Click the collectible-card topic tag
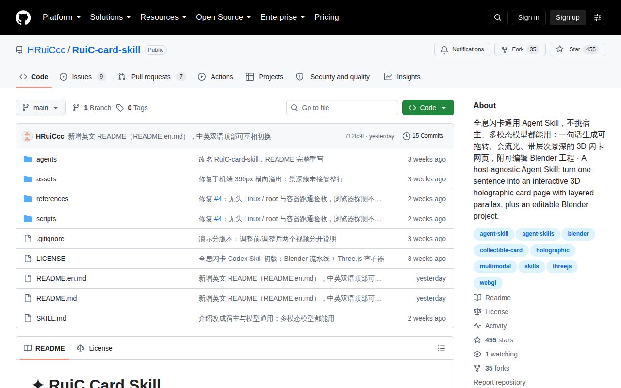 tap(501, 251)
